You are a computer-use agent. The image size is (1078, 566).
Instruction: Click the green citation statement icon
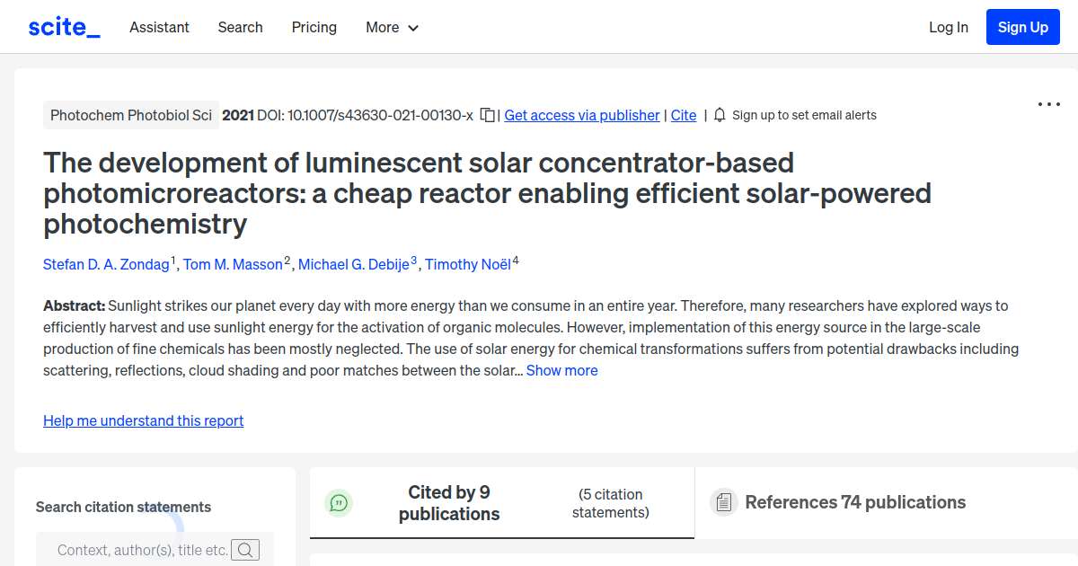pyautogui.click(x=339, y=503)
